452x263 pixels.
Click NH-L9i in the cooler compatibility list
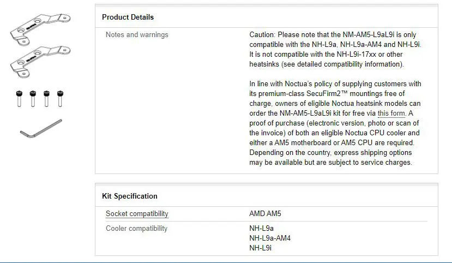coord(260,248)
